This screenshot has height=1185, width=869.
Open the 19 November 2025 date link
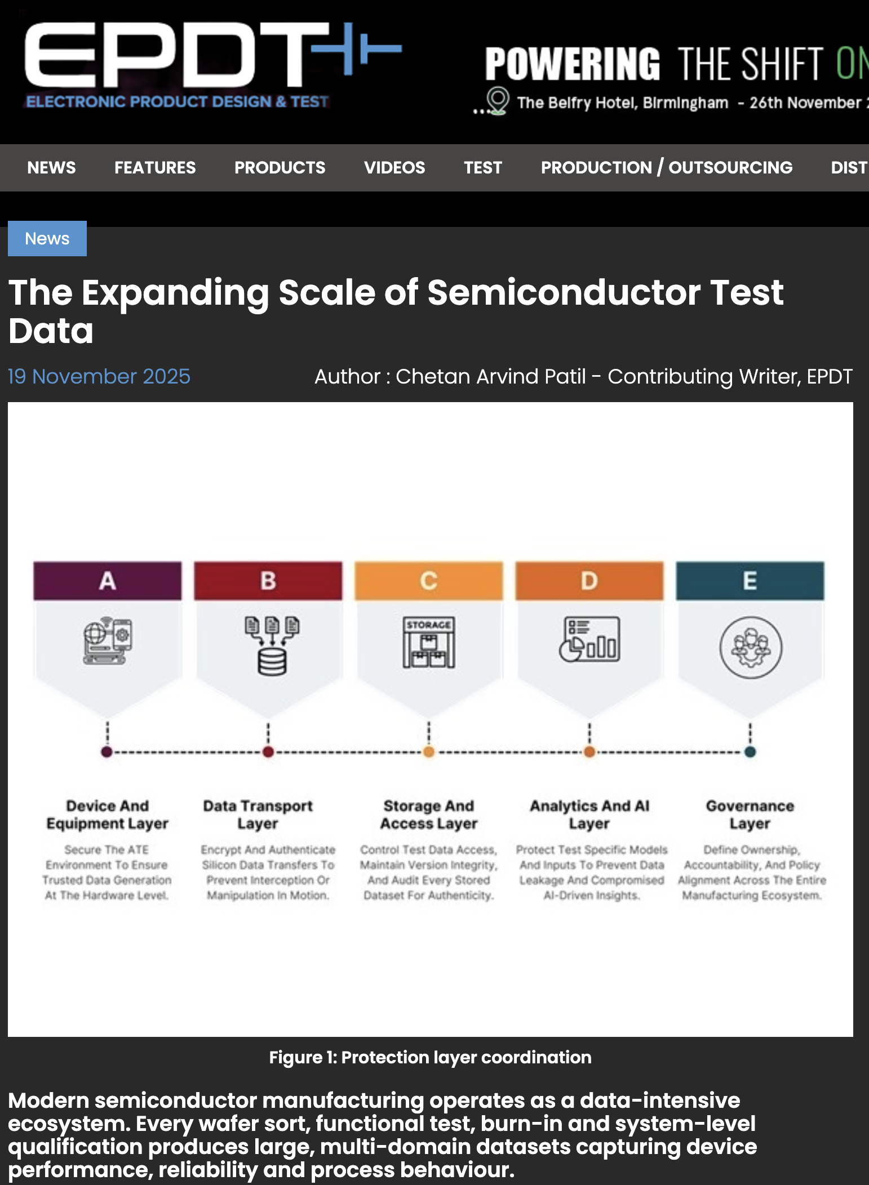coord(99,376)
